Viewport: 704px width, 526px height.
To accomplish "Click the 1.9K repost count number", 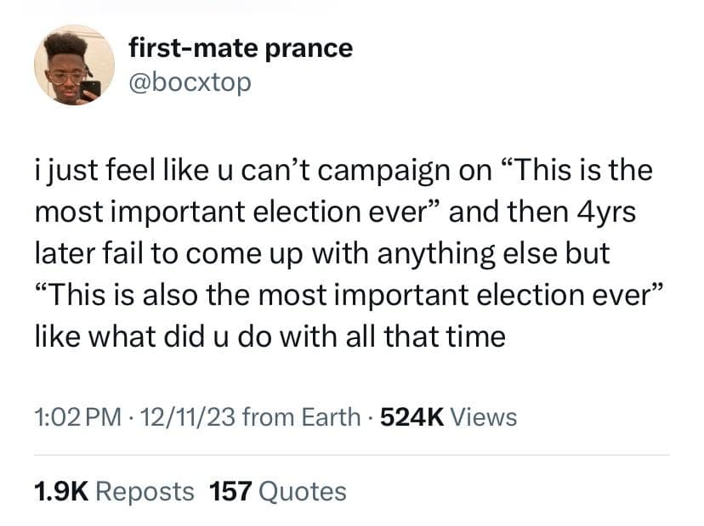I will [x=63, y=491].
